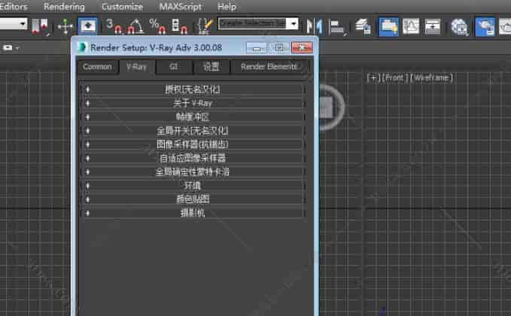Click the Select and Move tool icon
The image size is (511, 316).
pos(65,26)
